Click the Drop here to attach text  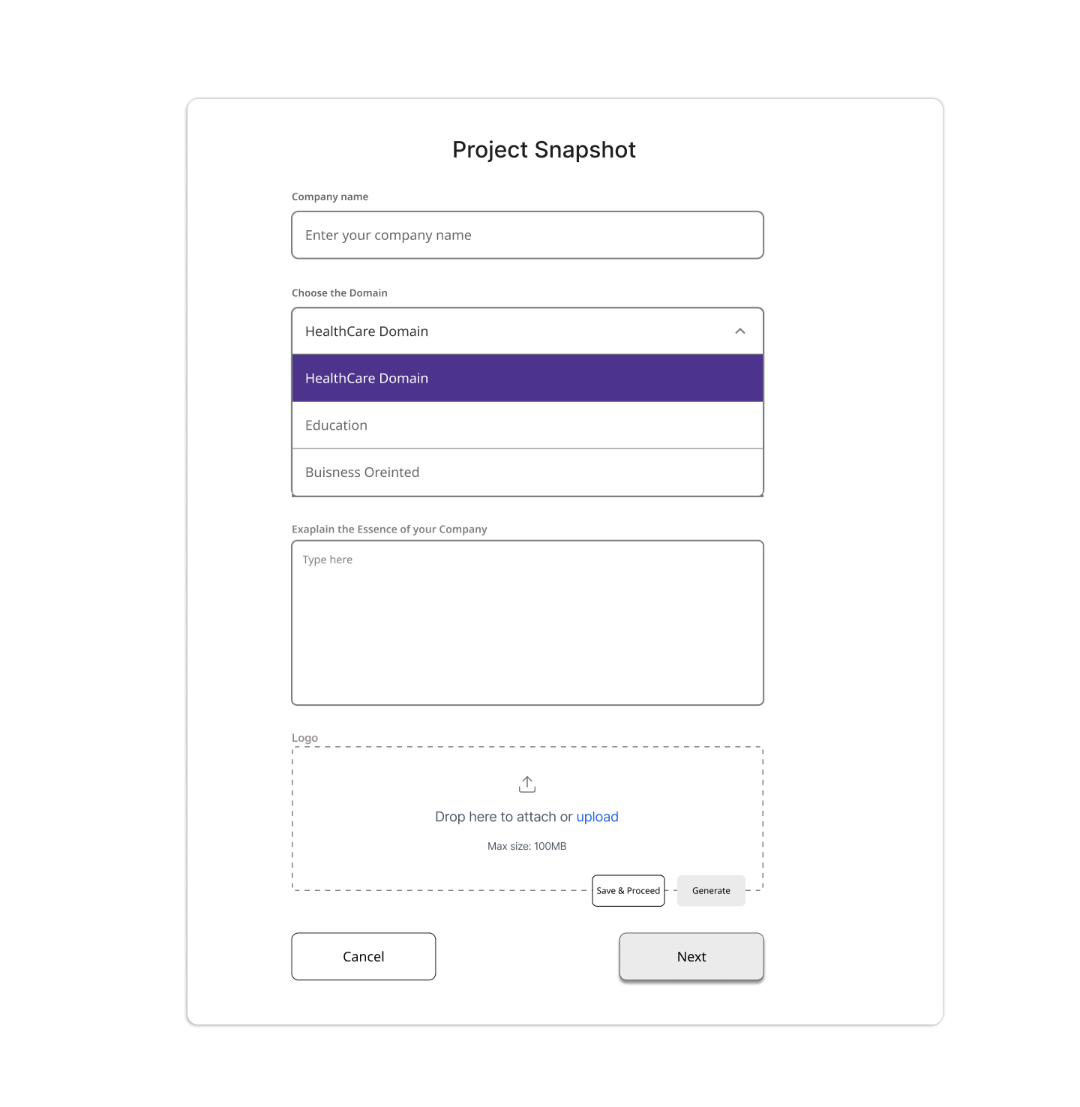pos(502,817)
